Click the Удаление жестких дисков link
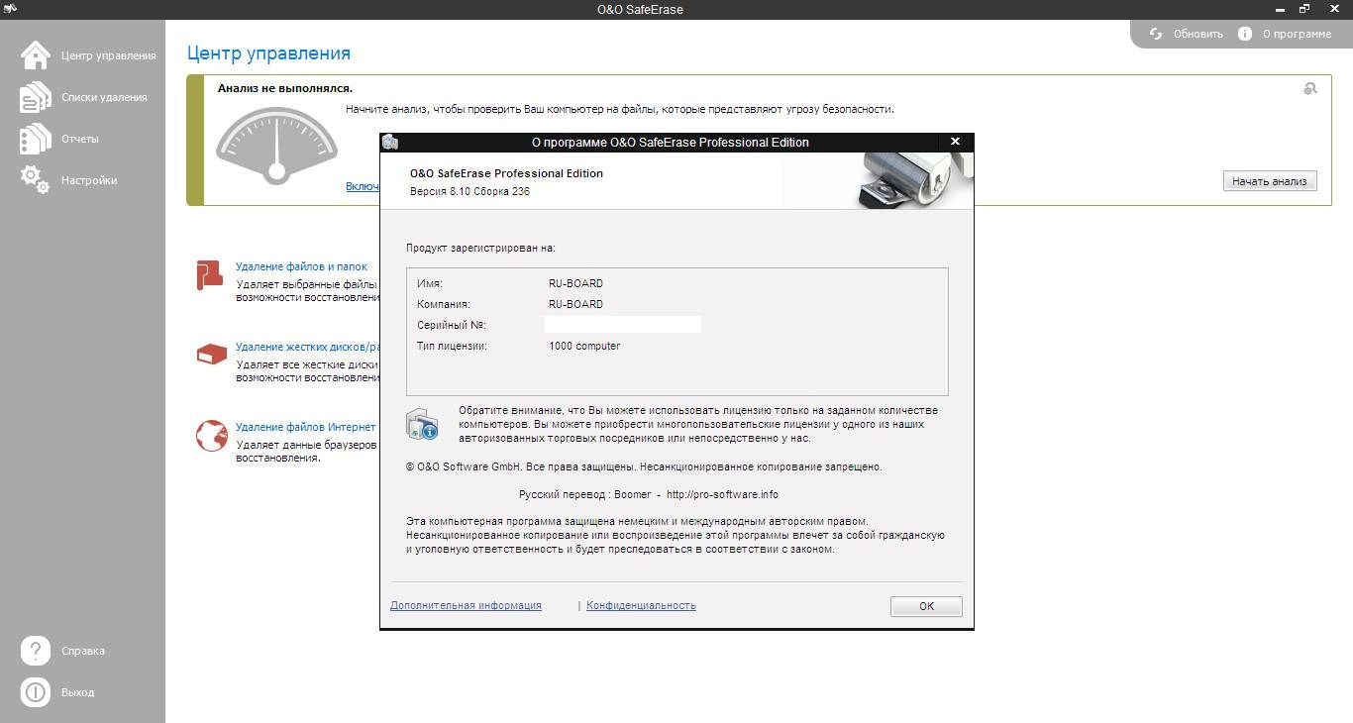 pyautogui.click(x=307, y=348)
